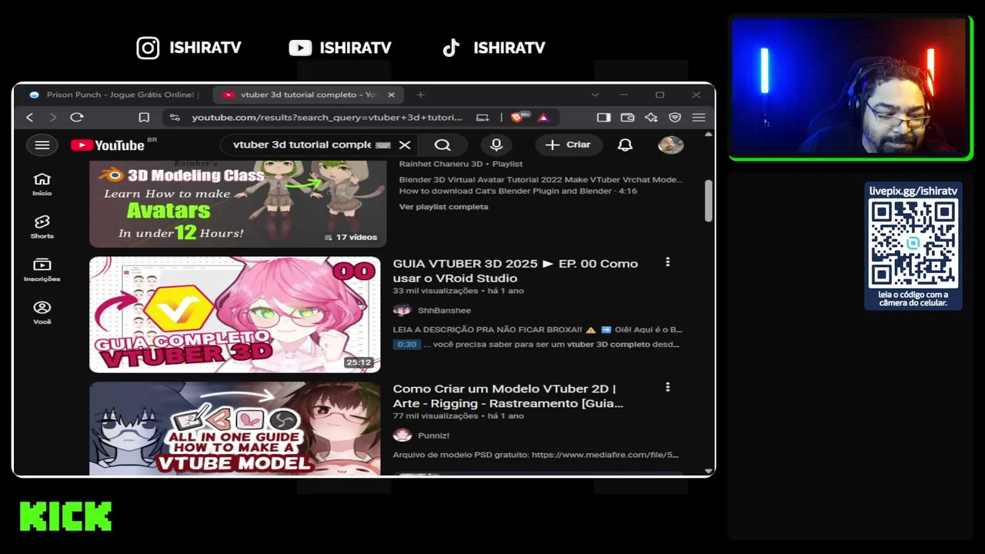The image size is (985, 554).
Task: Open the Brave Wallet icon
Action: (627, 117)
